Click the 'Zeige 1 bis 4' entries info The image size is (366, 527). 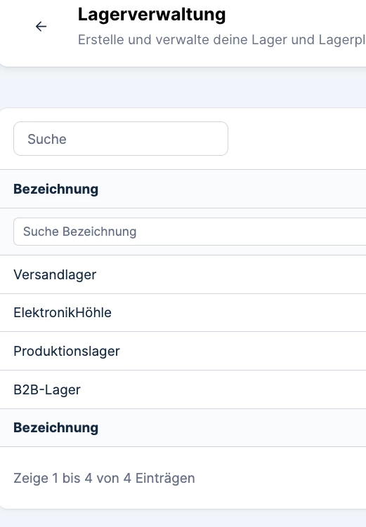[x=104, y=478]
